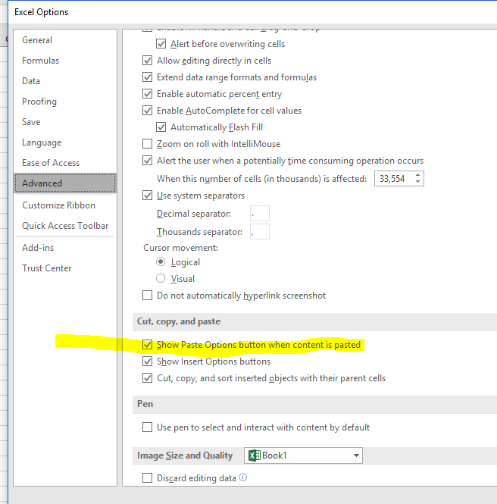Screen dimensions: 497x504
Task: Toggle Cut, copy, and sort inserted objects
Action: pos(147,378)
